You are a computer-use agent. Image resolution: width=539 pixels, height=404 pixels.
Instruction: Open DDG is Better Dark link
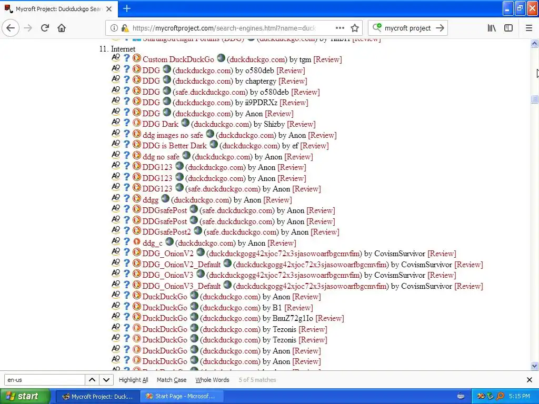175,146
